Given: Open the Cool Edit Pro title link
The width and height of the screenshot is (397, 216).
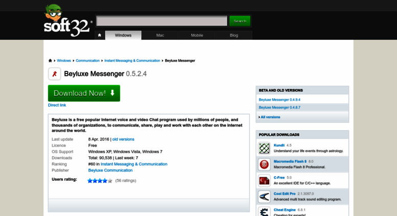Looking at the screenshot, I should (x=285, y=194).
